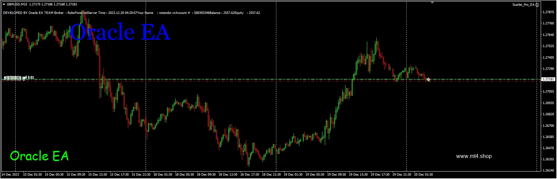Click the large blue Oracle EA label
This screenshot has width=557, height=179.
(x=120, y=33)
